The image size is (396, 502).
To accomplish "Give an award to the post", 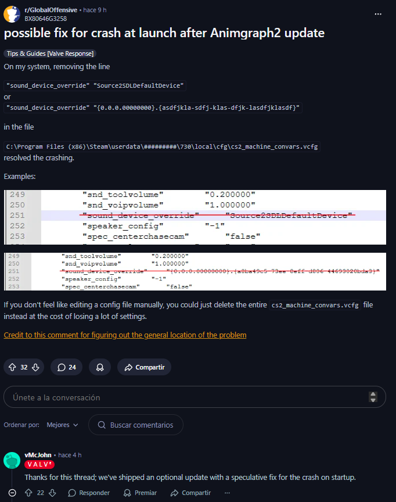I will pos(100,367).
